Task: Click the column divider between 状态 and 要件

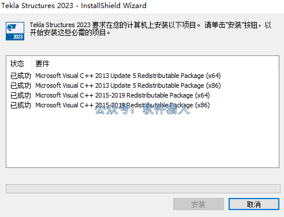Action: pyautogui.click(x=32, y=63)
